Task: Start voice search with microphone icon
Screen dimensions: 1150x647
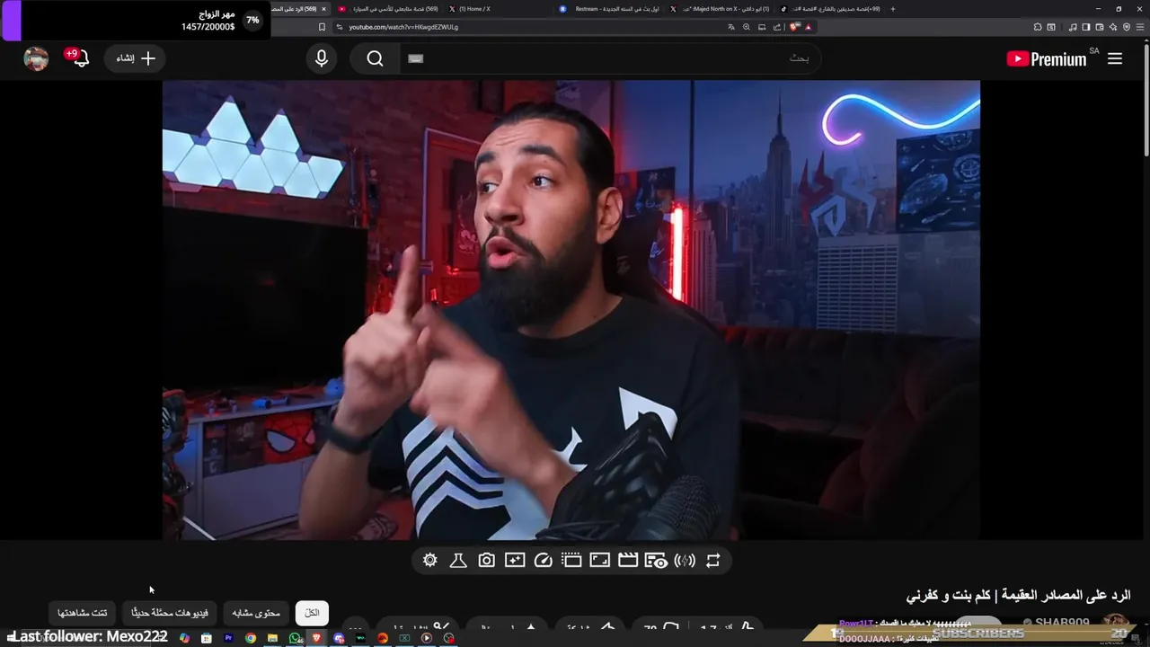Action: (322, 58)
